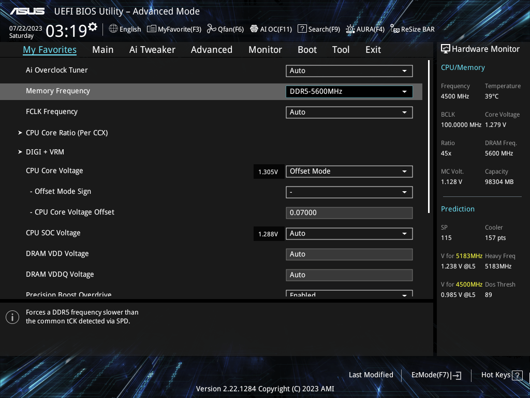Click the CPU Core Voltage Offset field
This screenshot has width=530, height=398.
pyautogui.click(x=349, y=213)
